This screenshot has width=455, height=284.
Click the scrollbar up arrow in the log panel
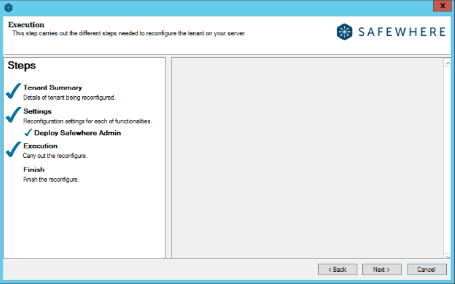coord(448,63)
